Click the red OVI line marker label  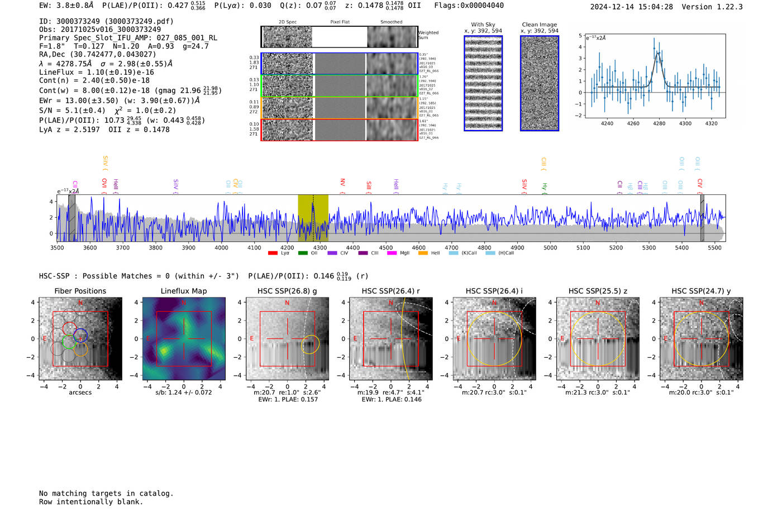pos(104,185)
